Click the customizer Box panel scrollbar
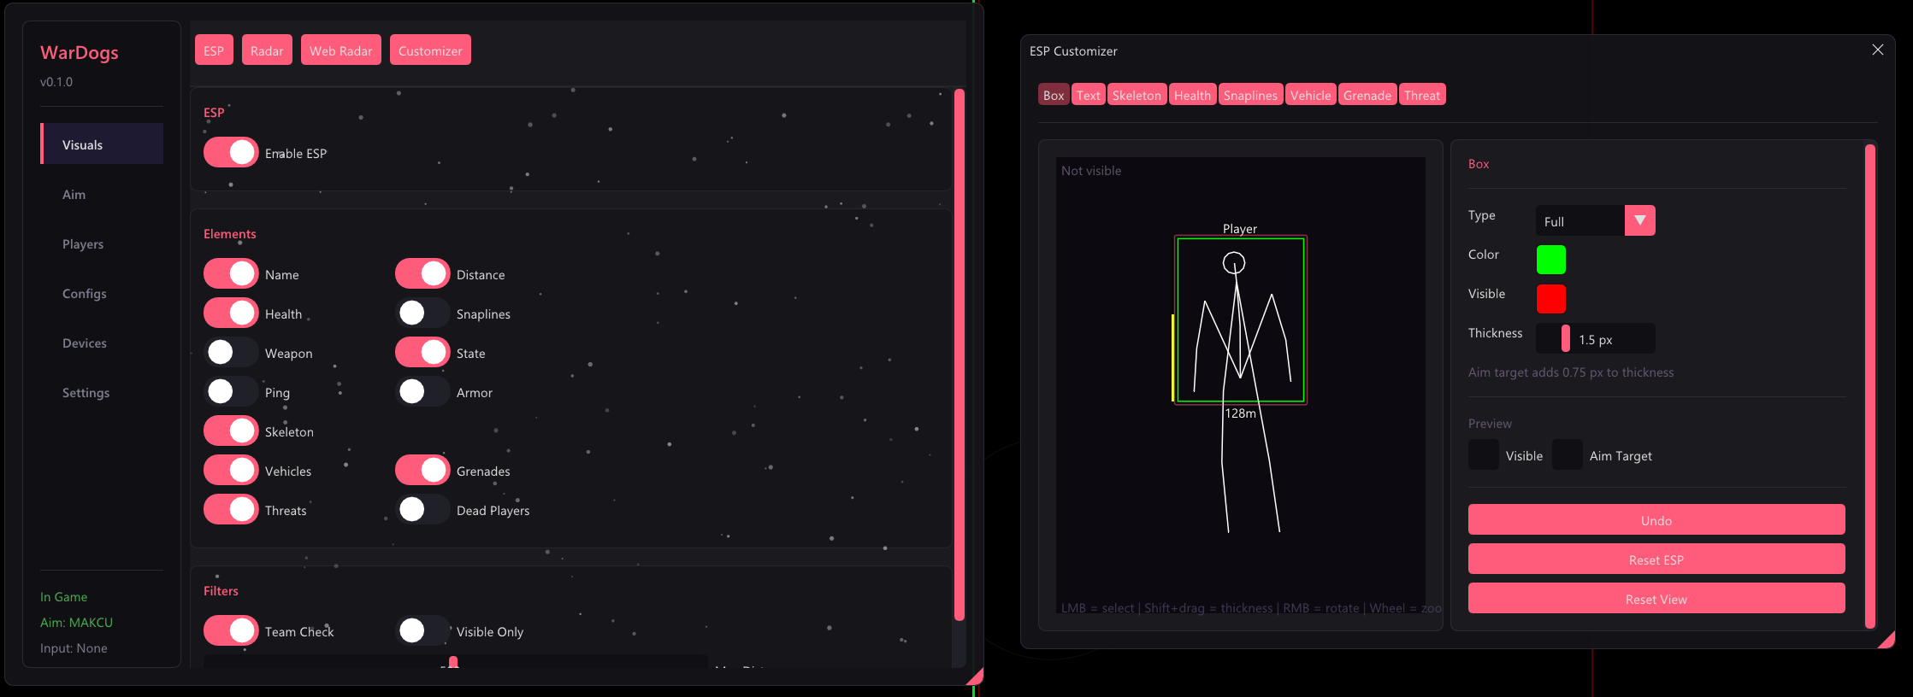 click(x=1870, y=386)
